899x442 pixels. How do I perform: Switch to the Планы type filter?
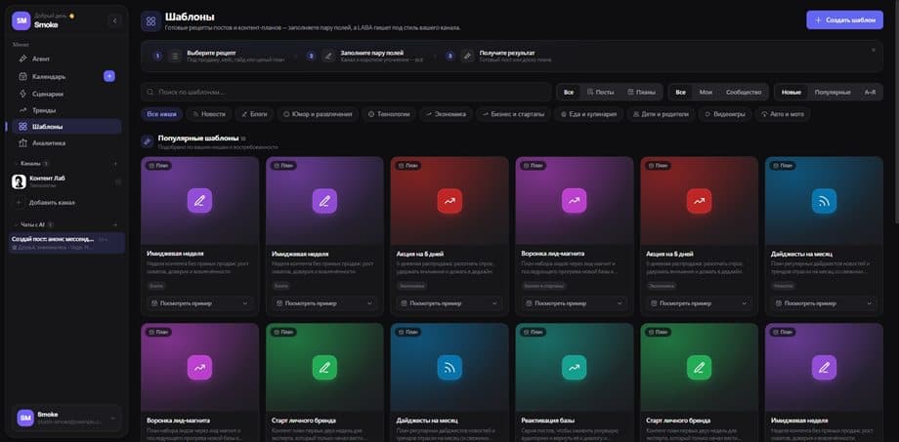[x=641, y=92]
